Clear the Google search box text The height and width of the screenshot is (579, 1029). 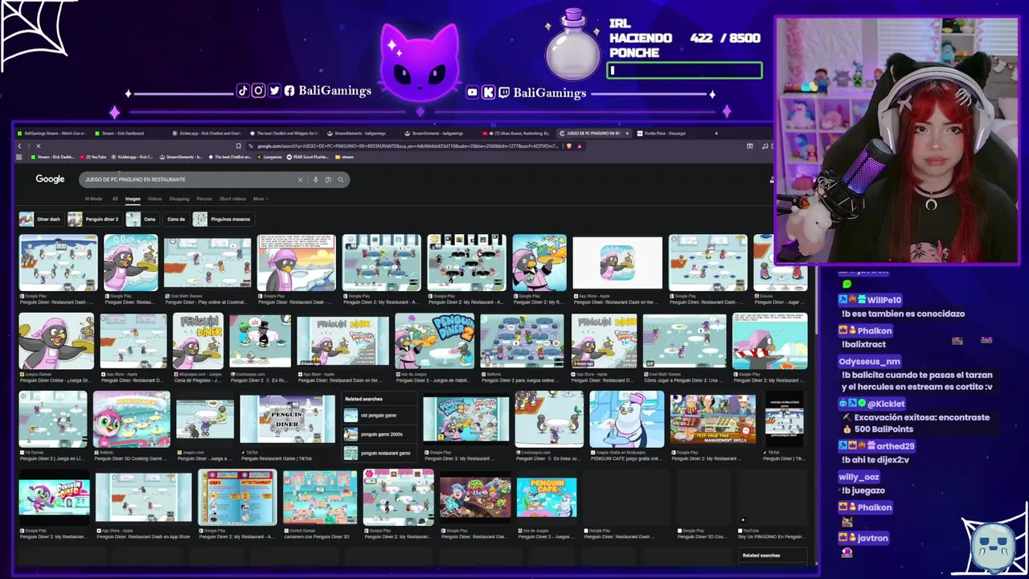pos(300,179)
